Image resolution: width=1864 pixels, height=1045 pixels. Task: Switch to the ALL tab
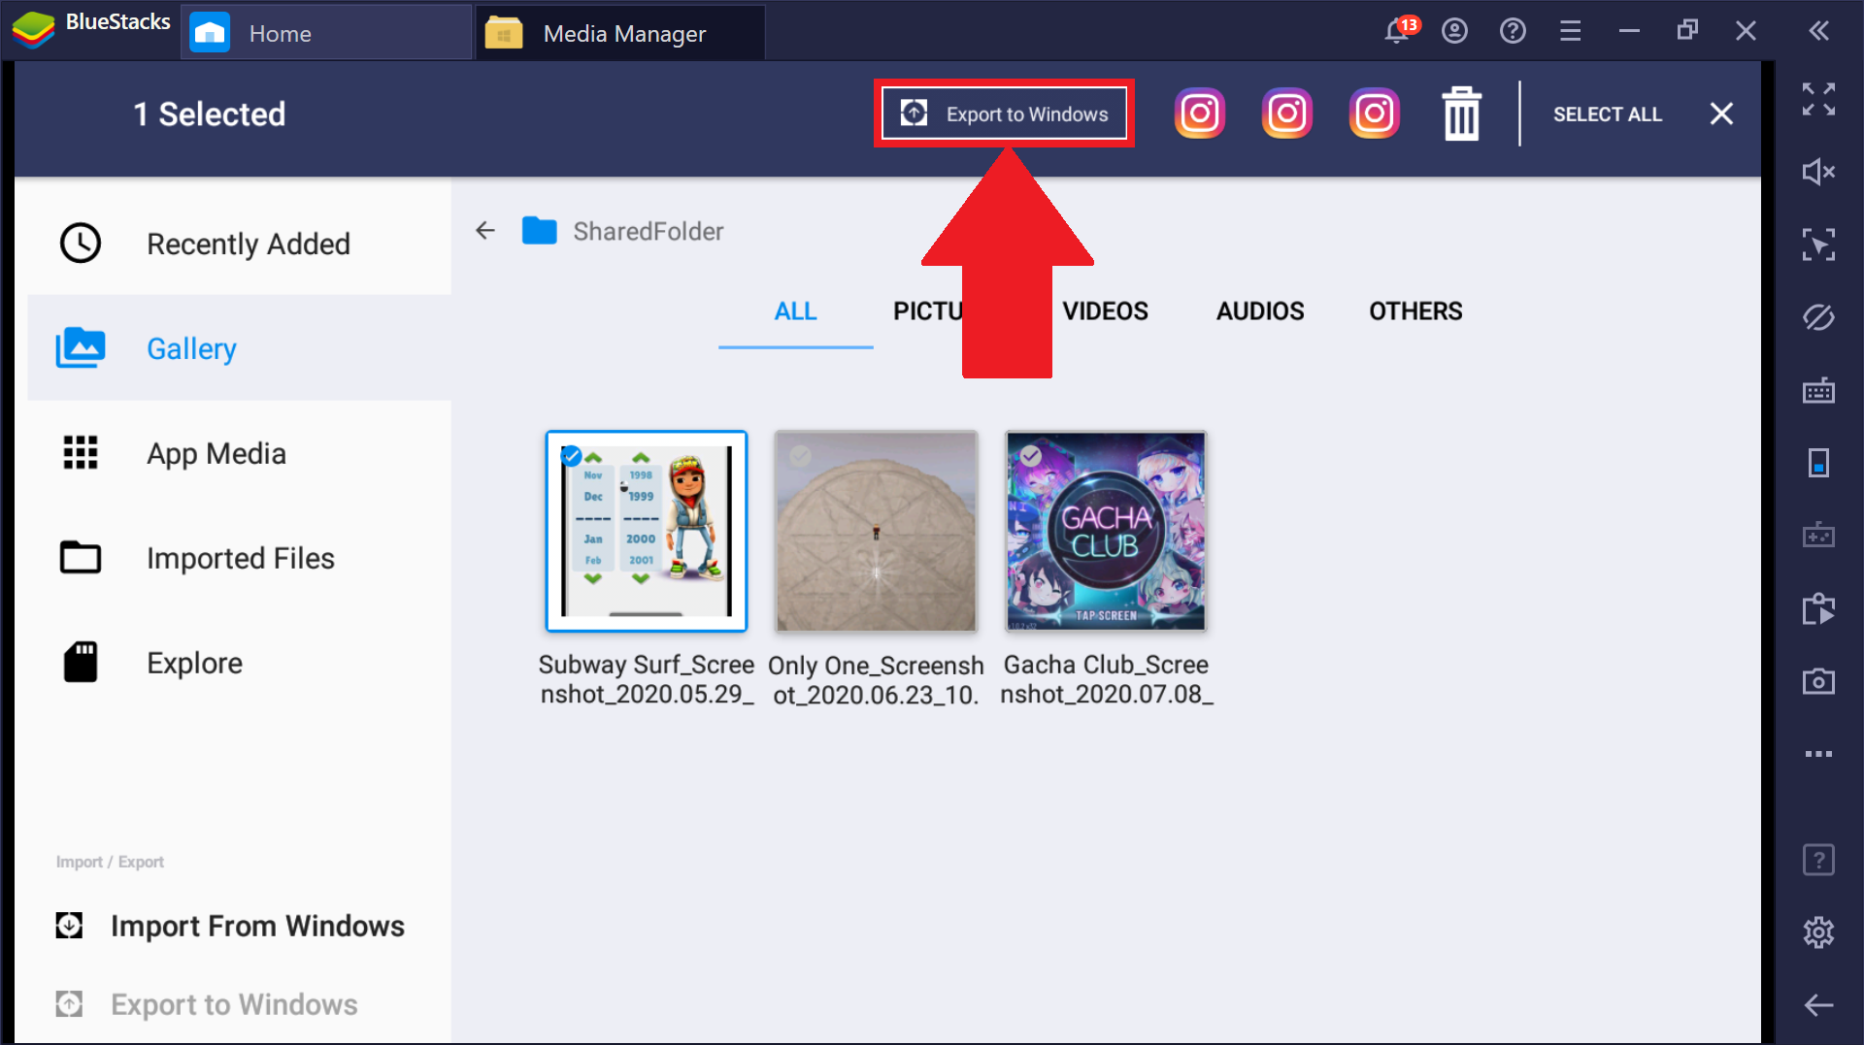click(x=795, y=311)
